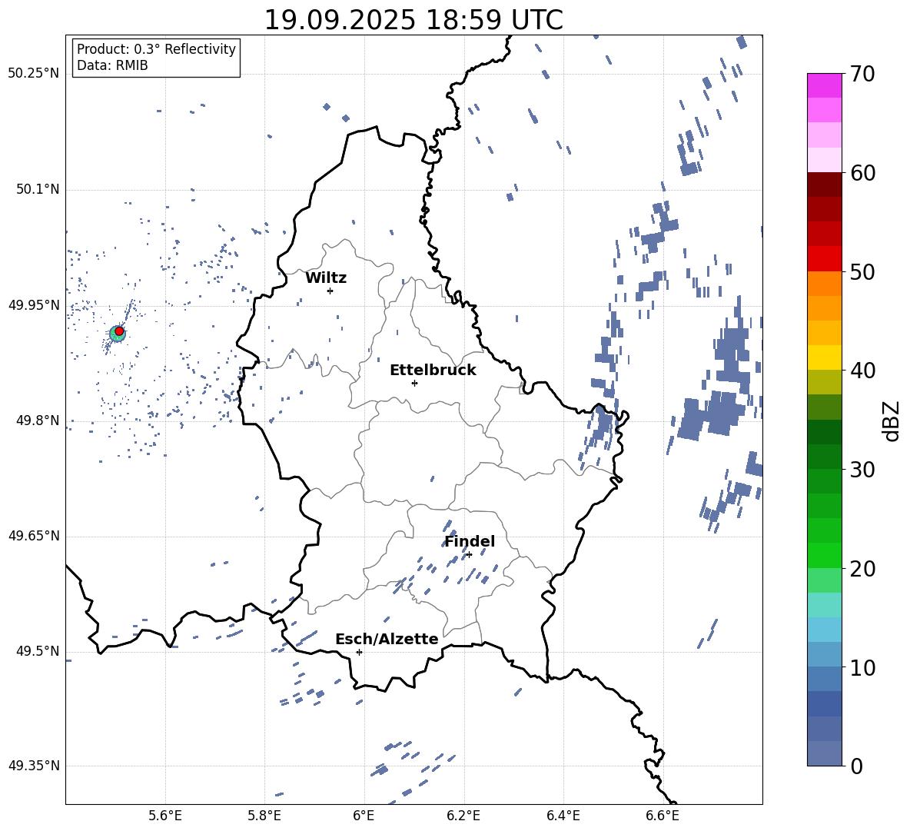Click the title text 19.09.2025 18:59 UTC
This screenshot has width=910, height=831.
point(413,20)
